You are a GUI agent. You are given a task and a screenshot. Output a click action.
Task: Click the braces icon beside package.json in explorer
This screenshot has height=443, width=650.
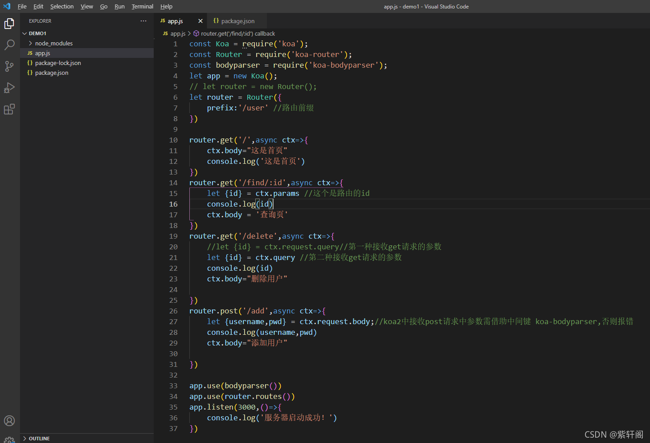click(30, 73)
